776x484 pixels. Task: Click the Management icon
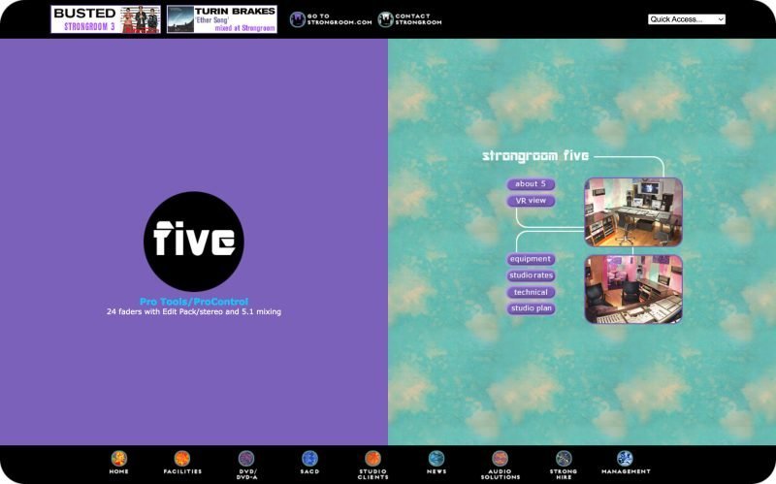(x=625, y=459)
